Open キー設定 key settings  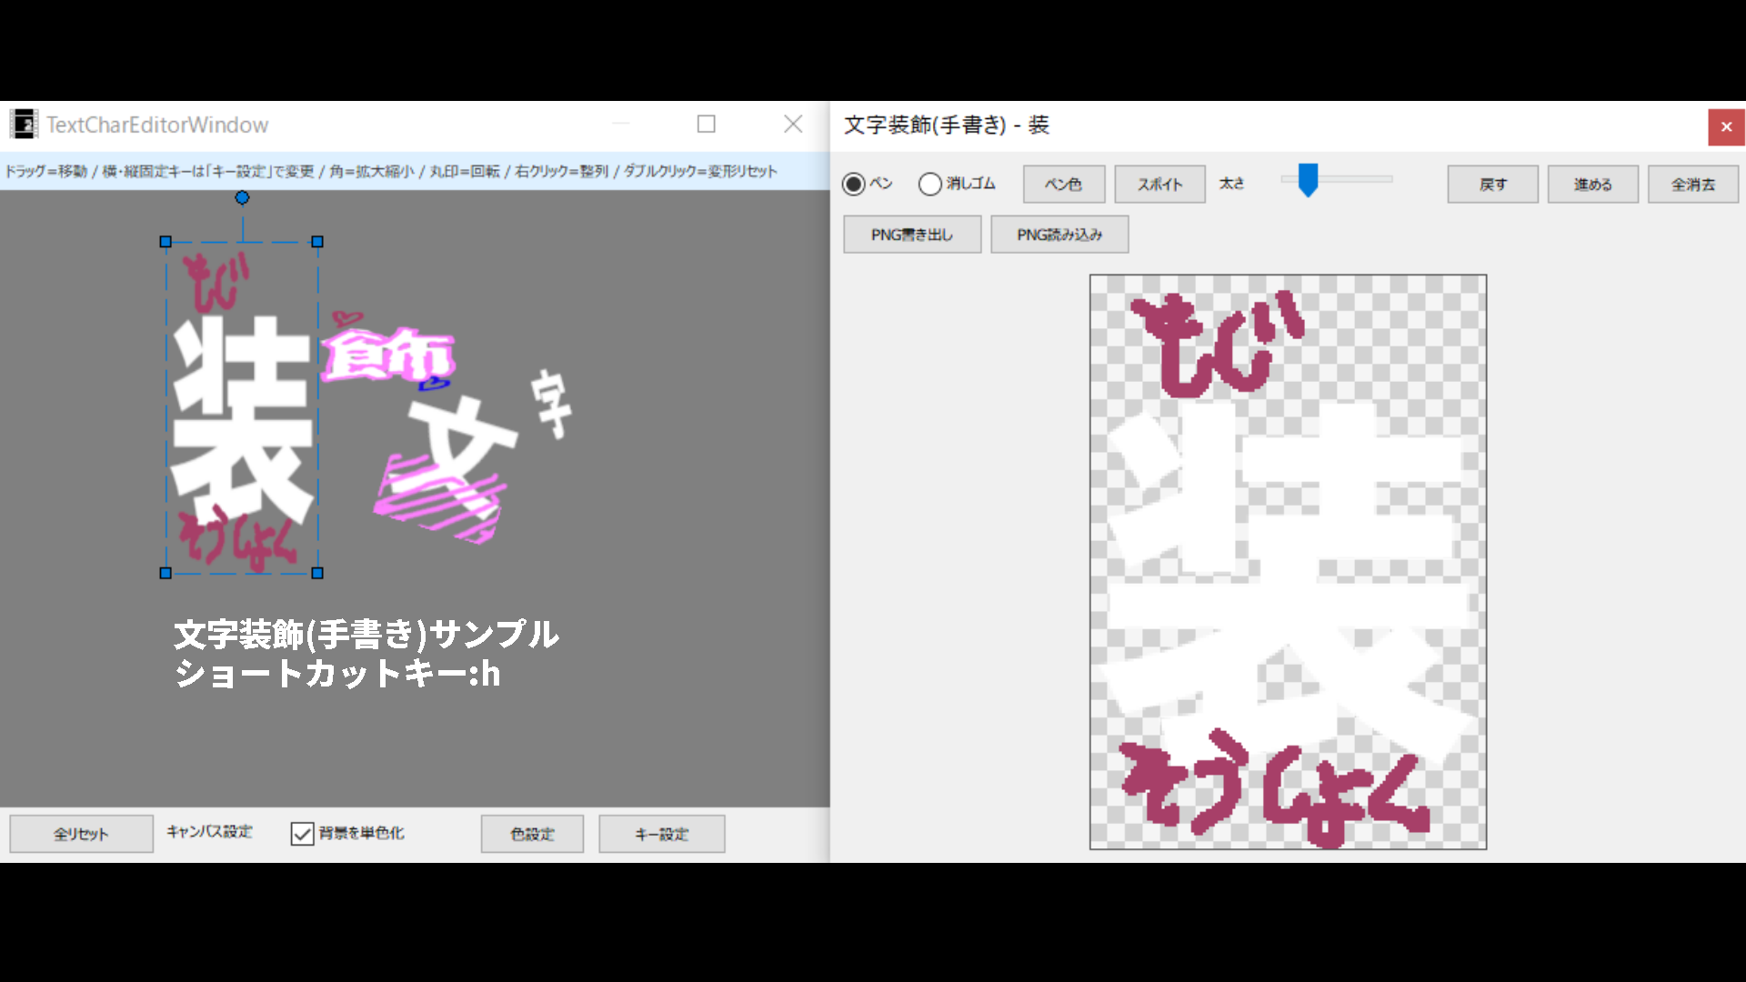[x=661, y=834]
